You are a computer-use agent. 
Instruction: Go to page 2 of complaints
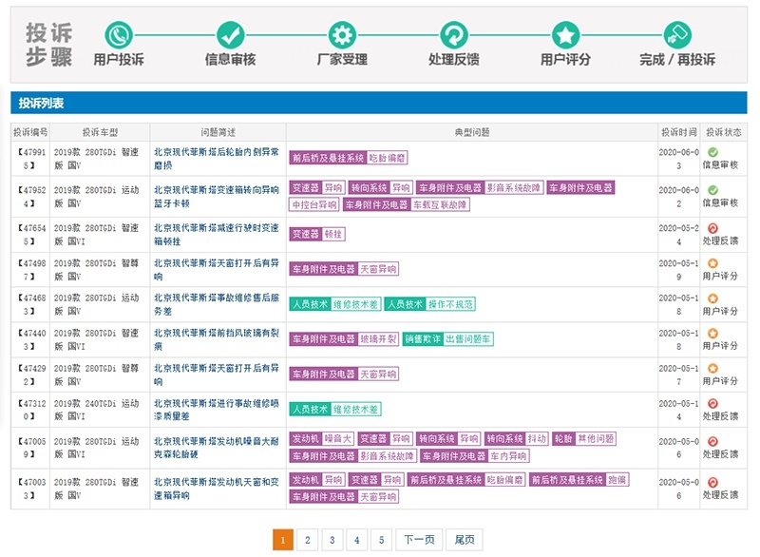[x=307, y=540]
